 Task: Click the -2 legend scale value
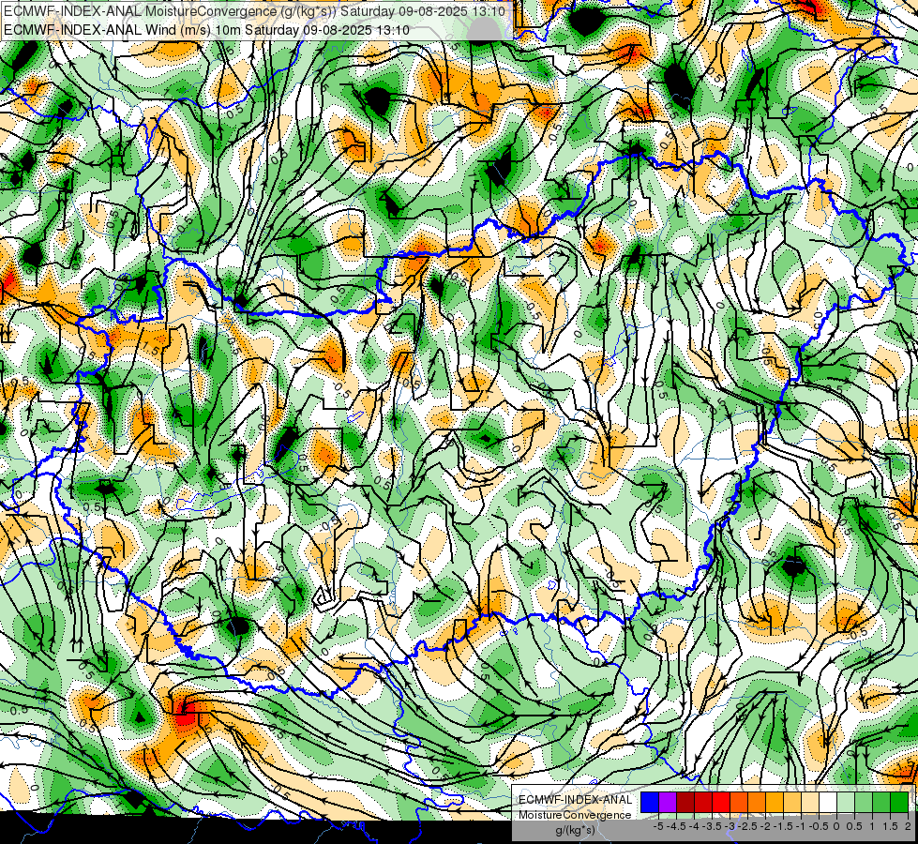[x=766, y=826]
